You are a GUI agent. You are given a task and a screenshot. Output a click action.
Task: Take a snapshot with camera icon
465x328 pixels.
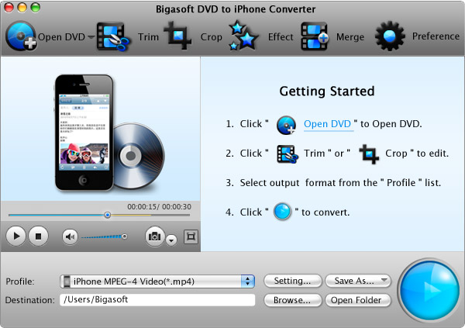(x=154, y=237)
